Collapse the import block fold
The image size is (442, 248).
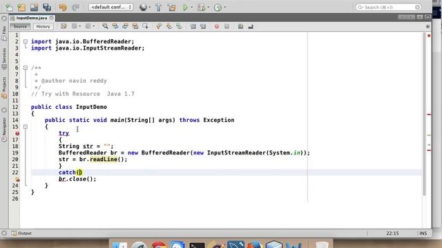point(26,41)
